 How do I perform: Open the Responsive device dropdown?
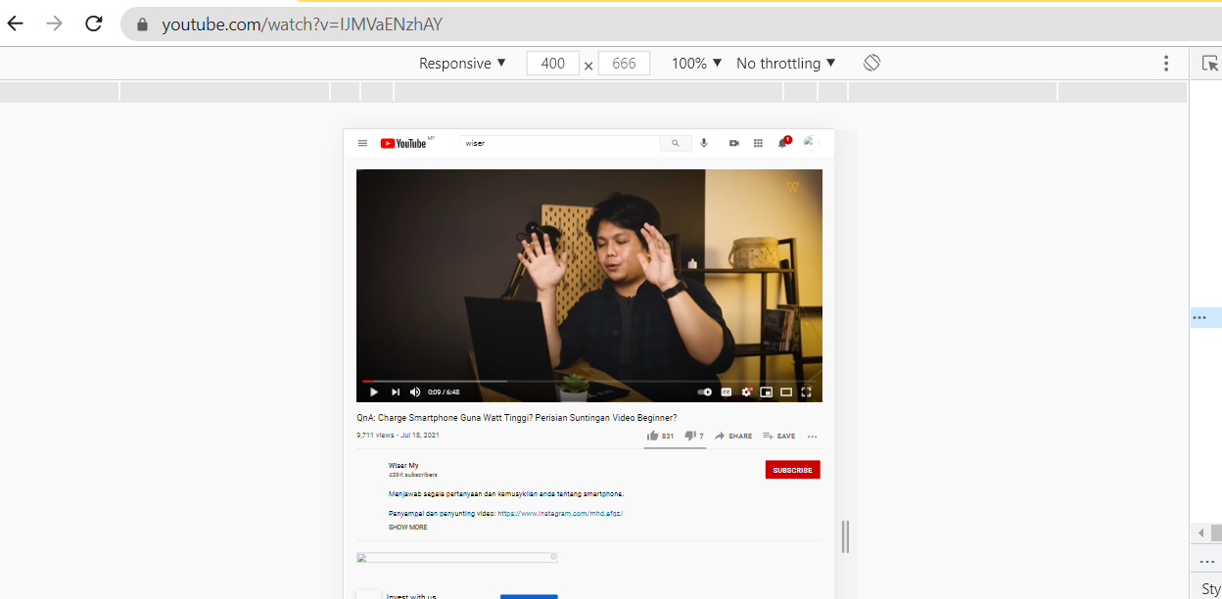click(x=462, y=63)
